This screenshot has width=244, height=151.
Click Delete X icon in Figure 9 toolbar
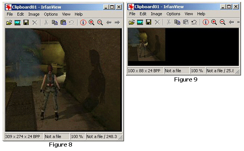coord(157,22)
